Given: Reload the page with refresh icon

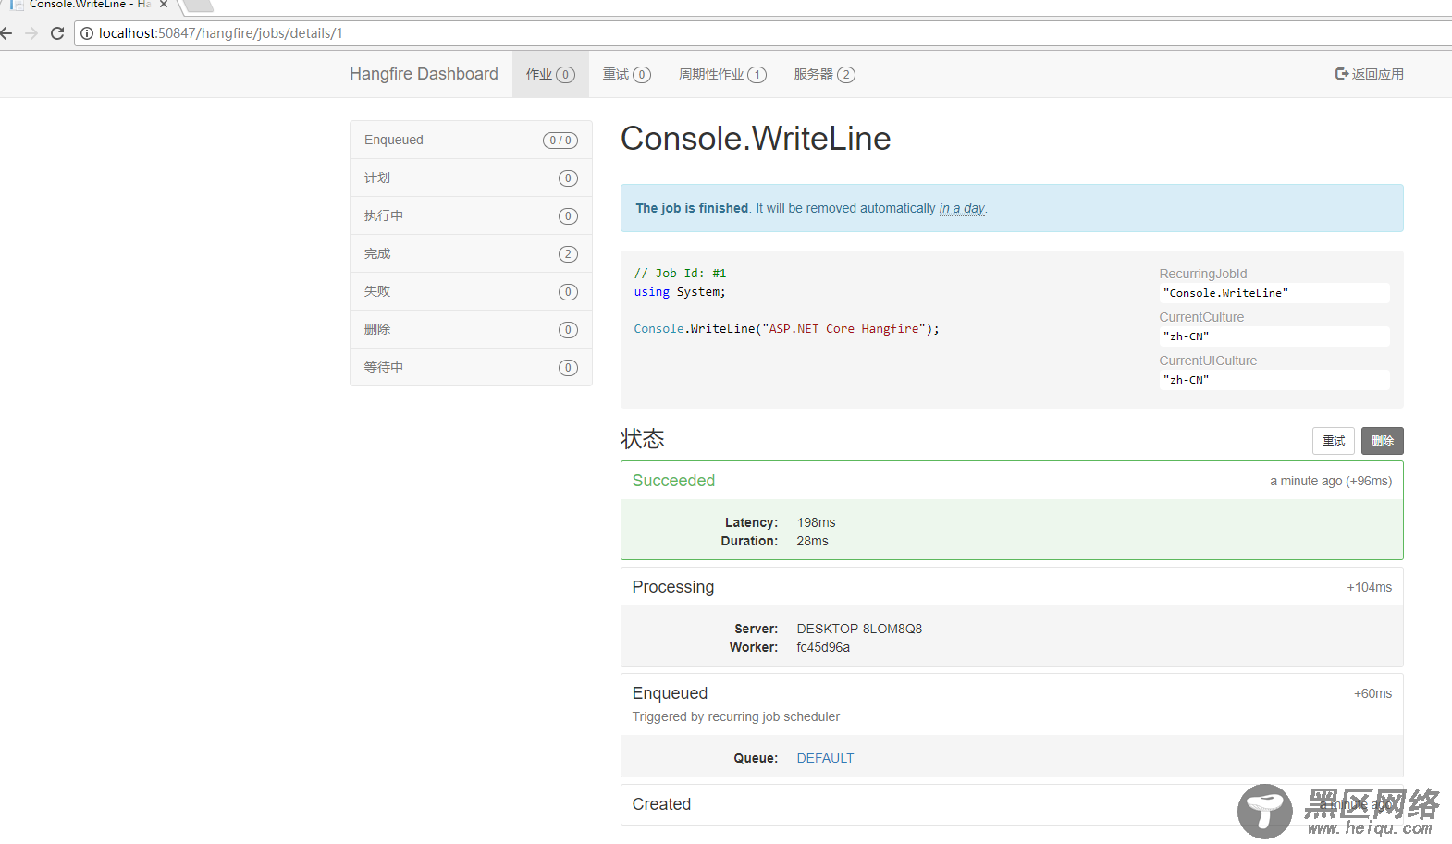Looking at the screenshot, I should (x=57, y=33).
